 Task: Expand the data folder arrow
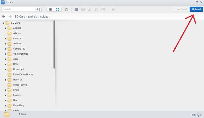6,59
